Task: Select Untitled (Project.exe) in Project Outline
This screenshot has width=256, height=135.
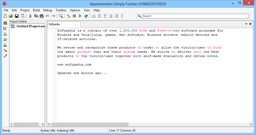Action: (x=28, y=26)
